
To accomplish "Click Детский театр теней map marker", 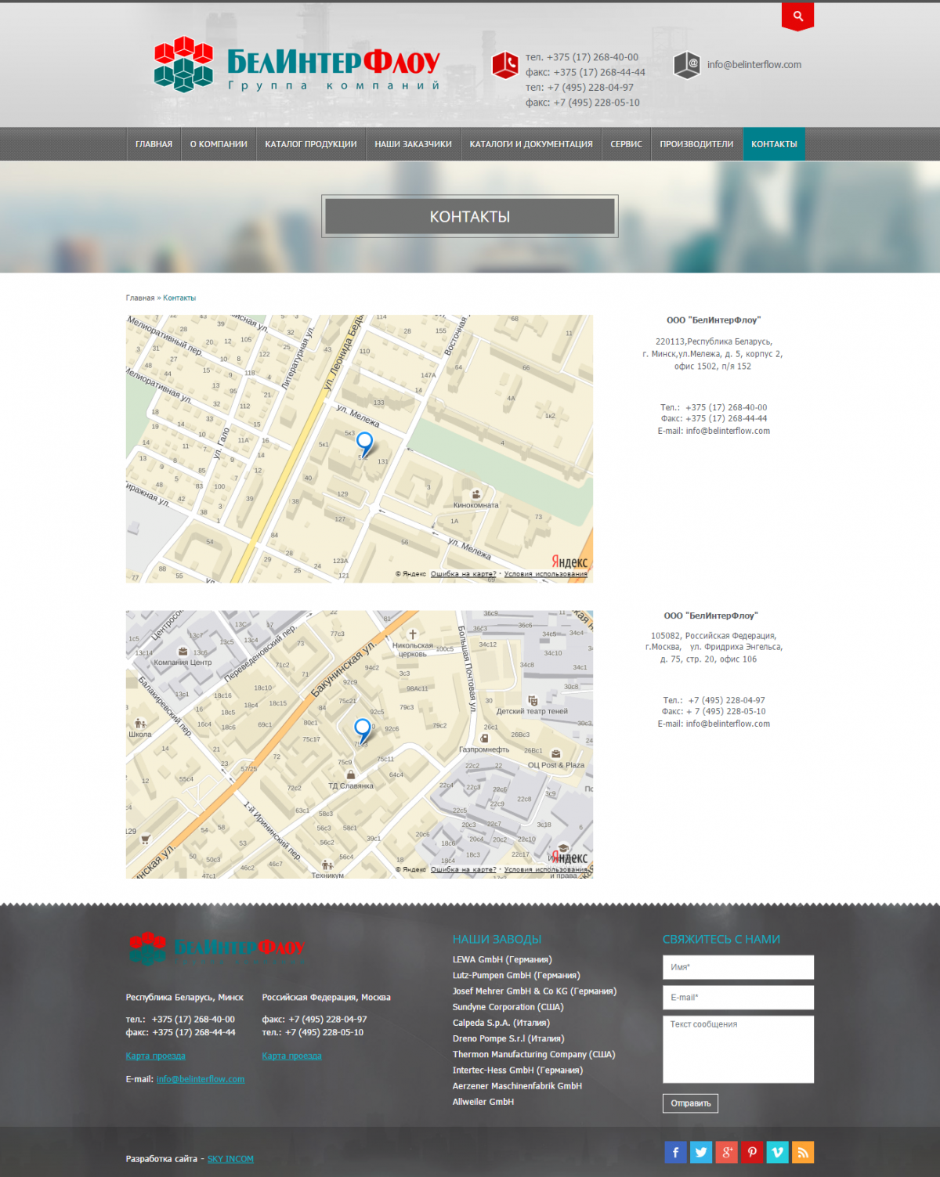I will click(533, 701).
